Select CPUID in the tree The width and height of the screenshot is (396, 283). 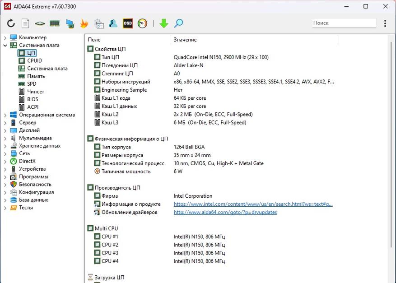point(34,60)
